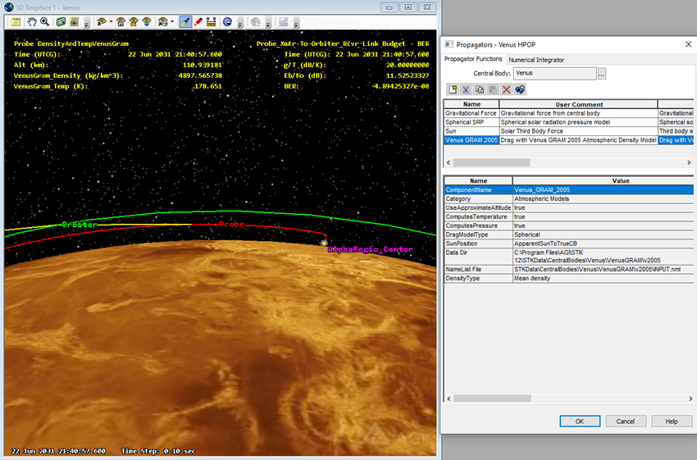Toggle the highlighted flashlight tool
697x460 pixels.
pos(185,22)
